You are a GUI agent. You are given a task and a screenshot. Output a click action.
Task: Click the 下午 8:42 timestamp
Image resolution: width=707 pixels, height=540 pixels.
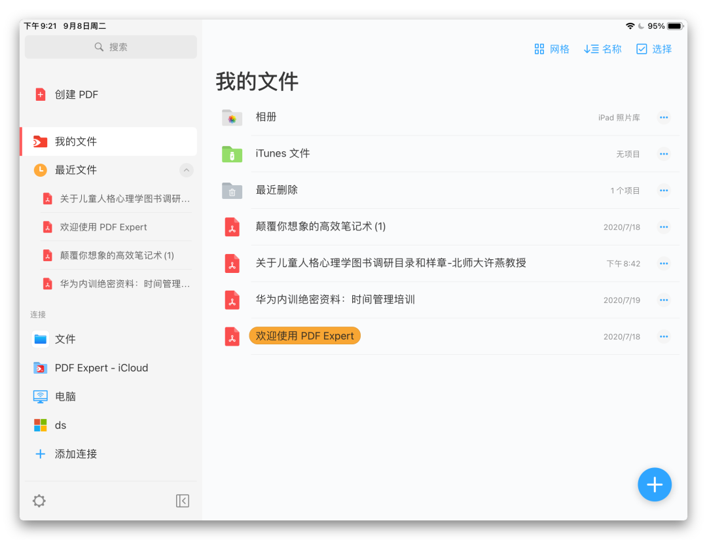(623, 264)
